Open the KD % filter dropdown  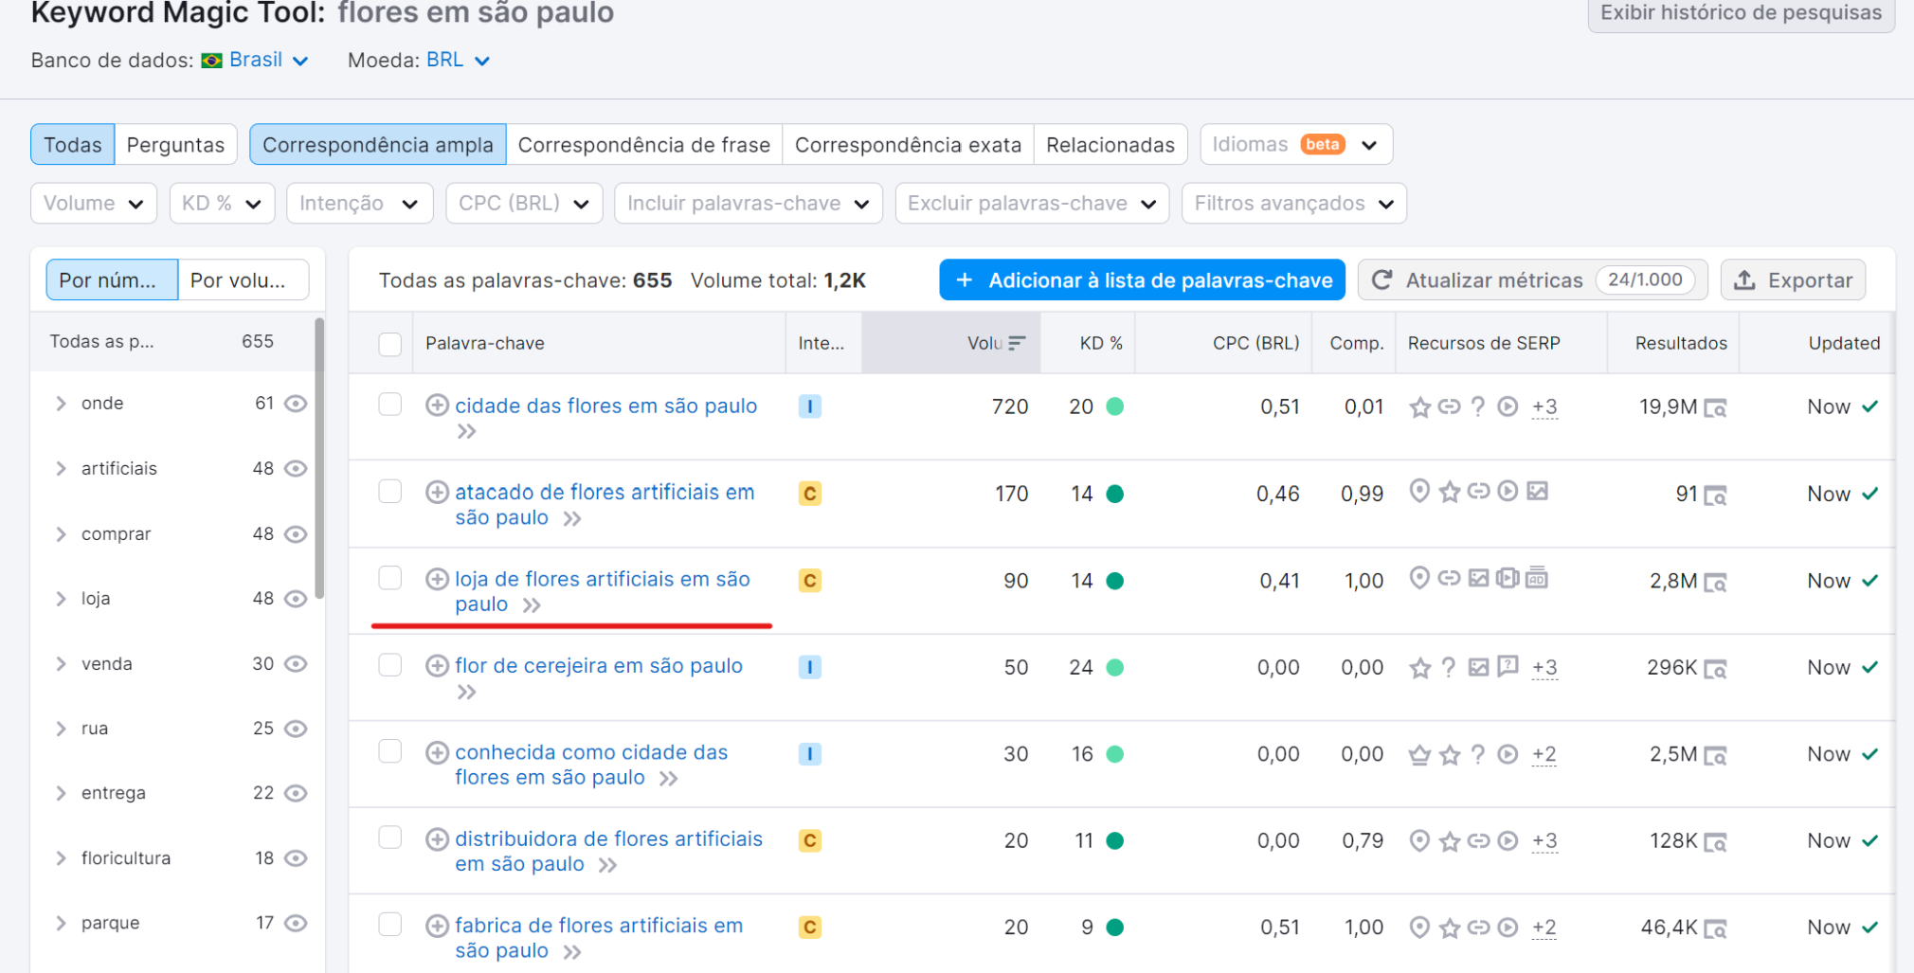[222, 204]
